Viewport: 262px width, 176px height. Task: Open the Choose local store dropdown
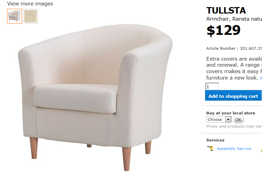219,119
